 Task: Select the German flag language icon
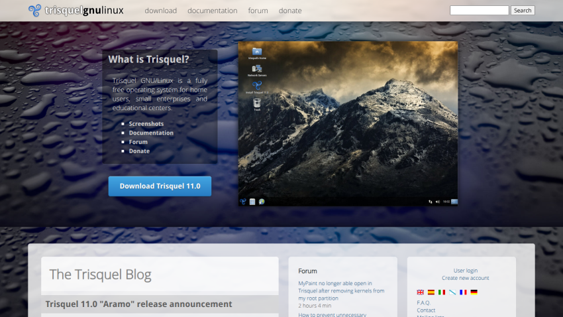[x=474, y=292]
